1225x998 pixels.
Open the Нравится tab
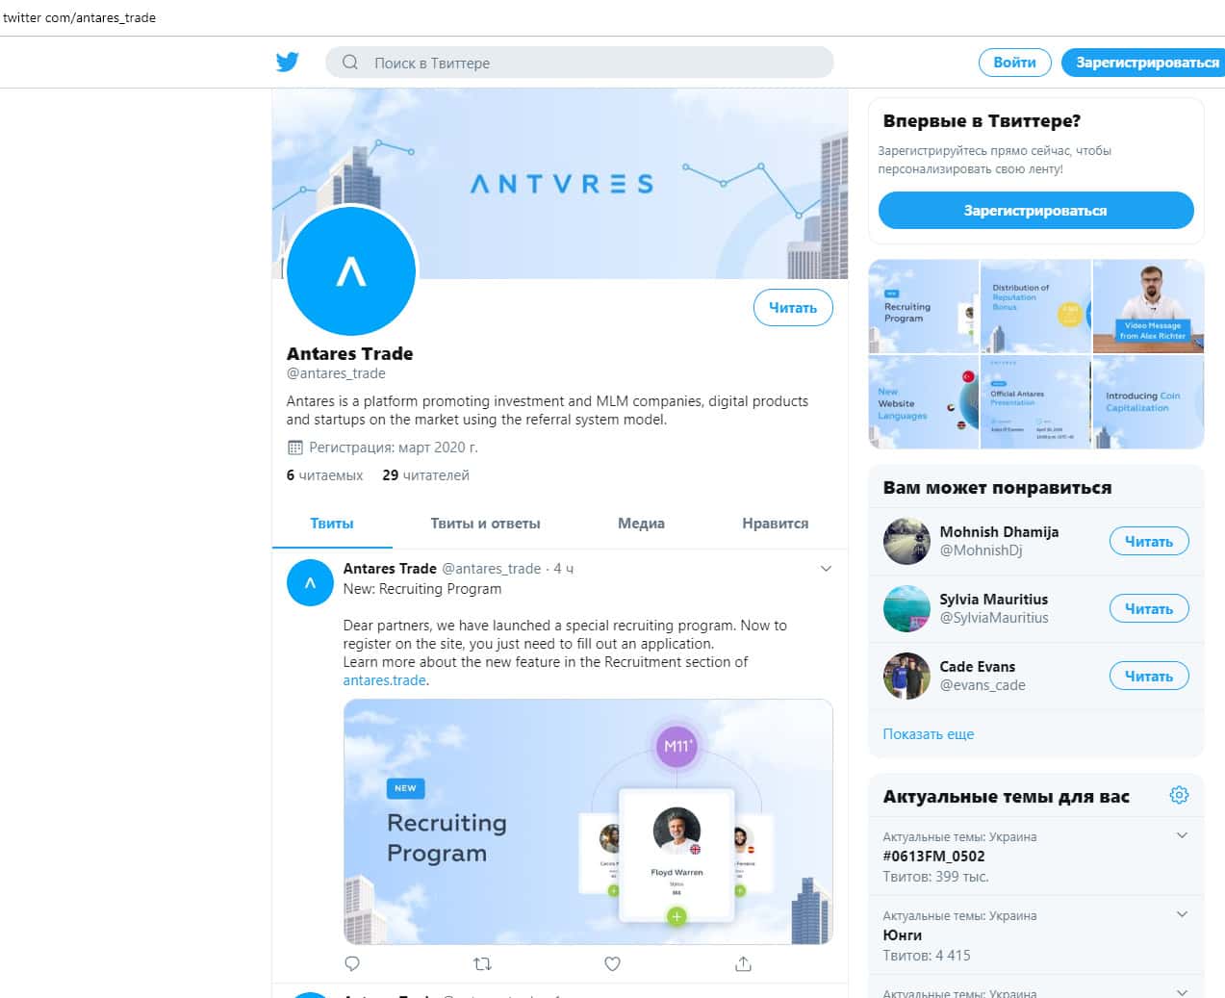tap(775, 524)
